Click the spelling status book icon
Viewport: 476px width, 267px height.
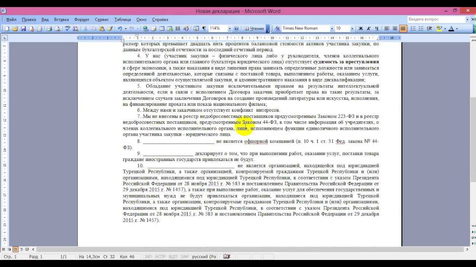coord(226,257)
